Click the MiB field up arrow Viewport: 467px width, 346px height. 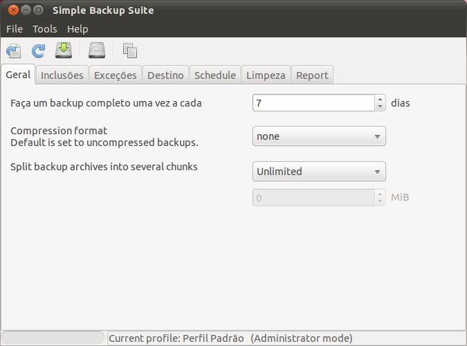(x=380, y=194)
